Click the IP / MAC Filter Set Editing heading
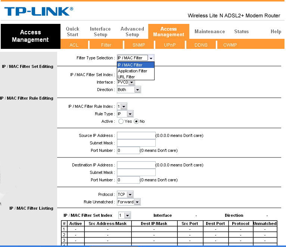Image resolution: width=286 pixels, height=247 pixels. click(x=28, y=66)
